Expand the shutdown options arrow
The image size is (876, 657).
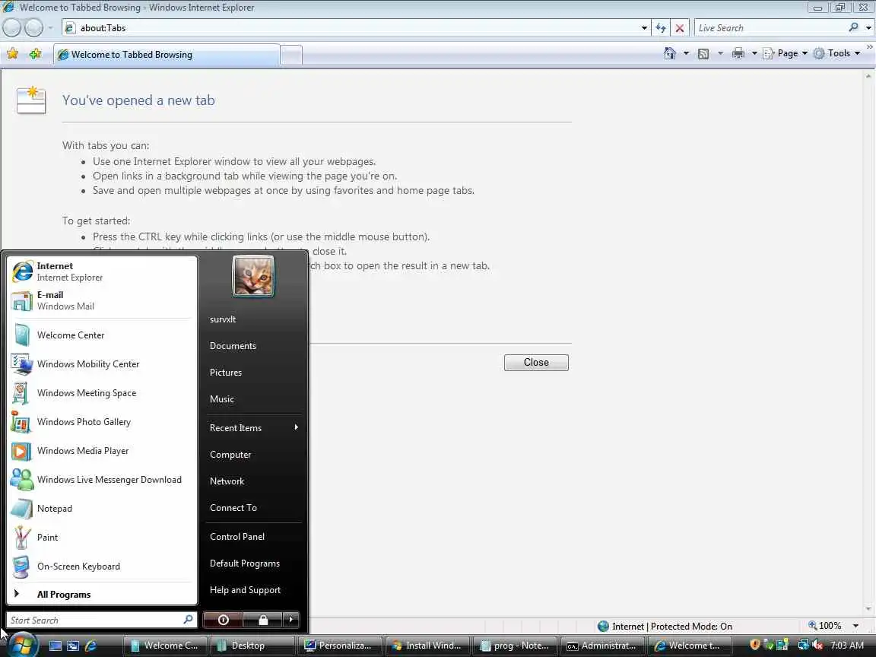coord(291,620)
